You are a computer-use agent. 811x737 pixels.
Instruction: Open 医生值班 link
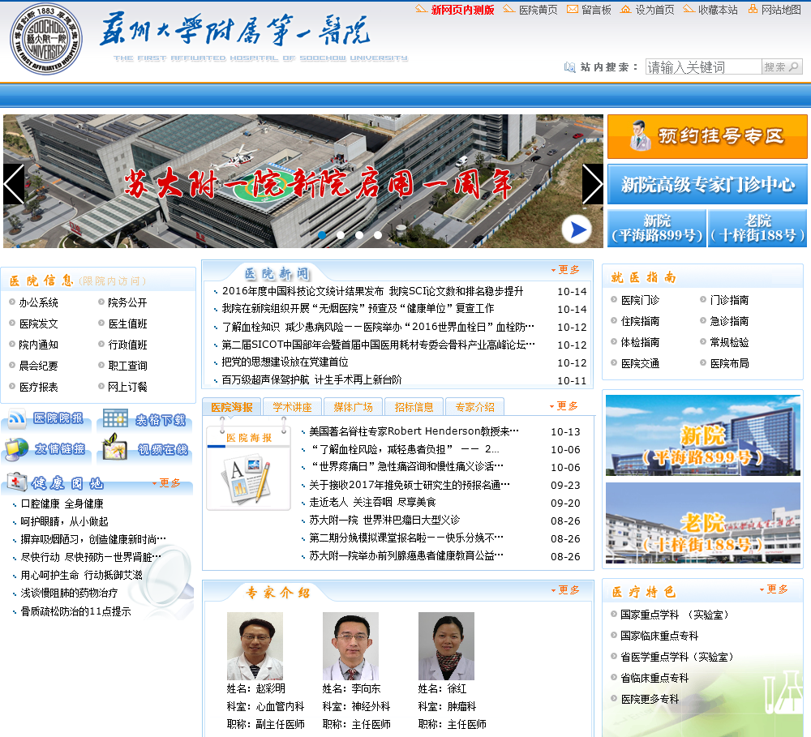click(127, 324)
